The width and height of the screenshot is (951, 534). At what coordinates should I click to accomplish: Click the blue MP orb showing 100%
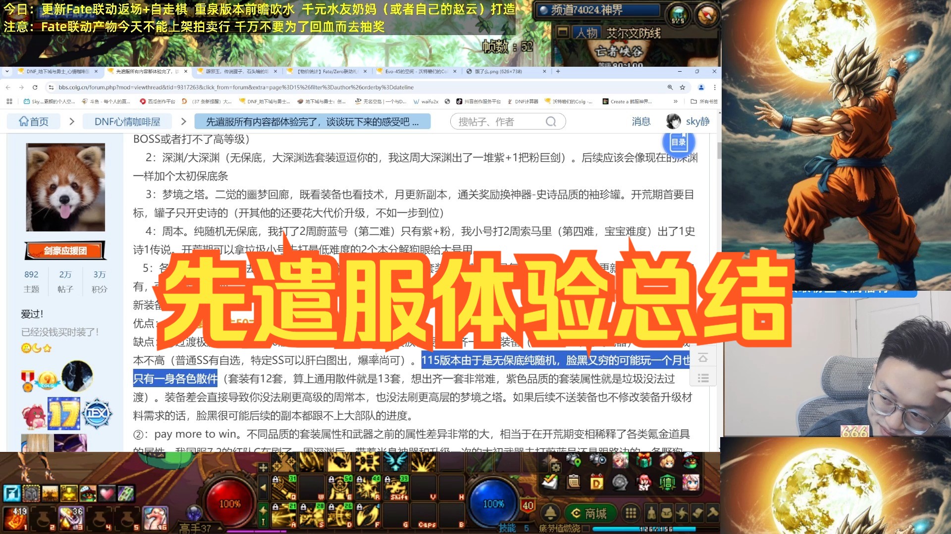[493, 503]
